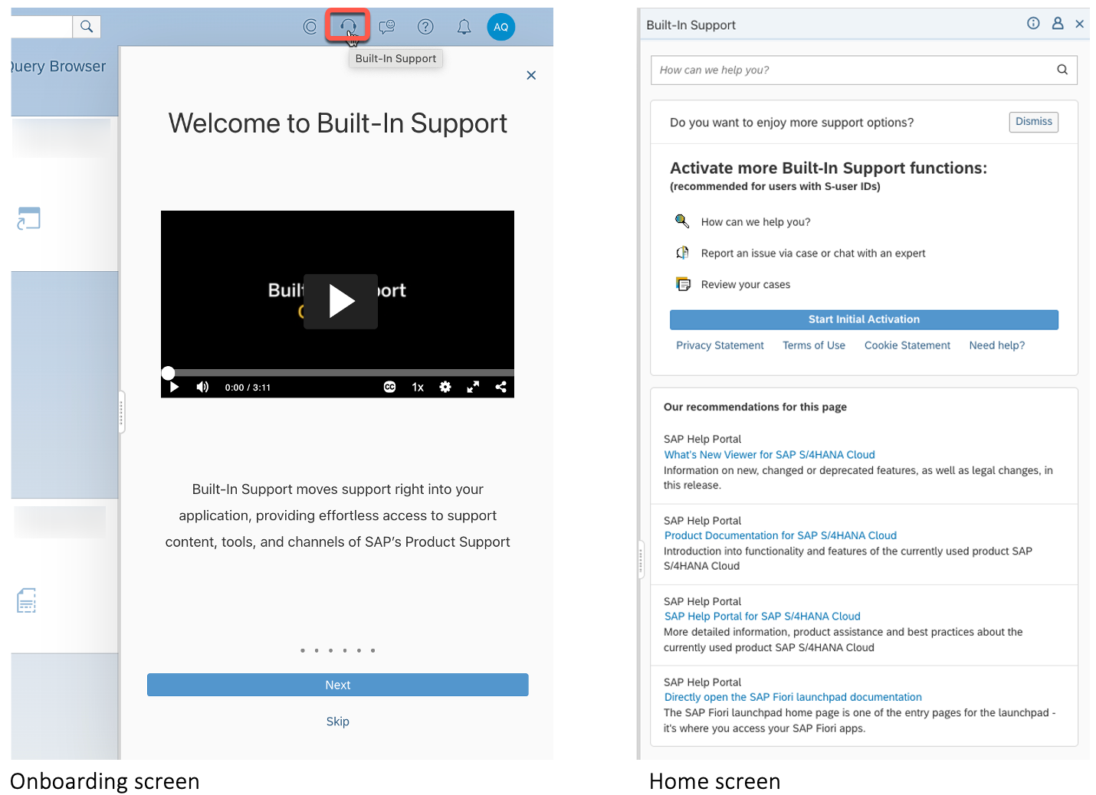Click the document tile icon on launchpad

pyautogui.click(x=27, y=600)
